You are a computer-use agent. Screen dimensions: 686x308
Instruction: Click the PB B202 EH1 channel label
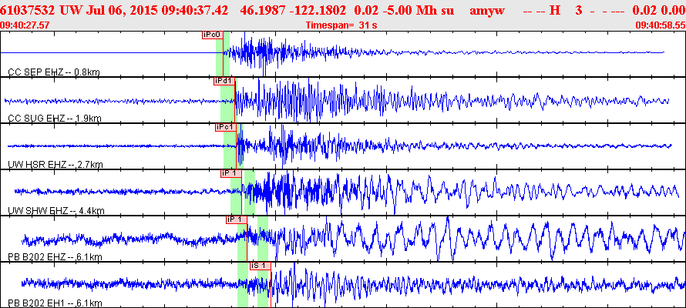pos(55,303)
